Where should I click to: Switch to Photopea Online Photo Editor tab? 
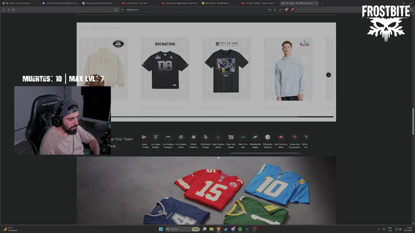coord(101,3)
